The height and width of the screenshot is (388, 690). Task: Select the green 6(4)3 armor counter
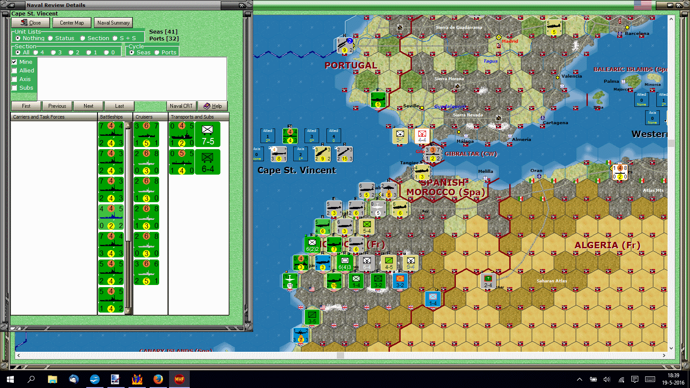[345, 263]
